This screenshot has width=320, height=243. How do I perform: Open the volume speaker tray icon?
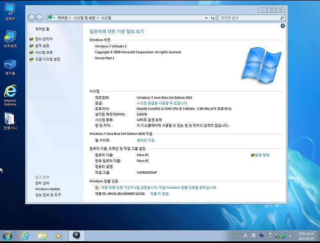(291, 236)
